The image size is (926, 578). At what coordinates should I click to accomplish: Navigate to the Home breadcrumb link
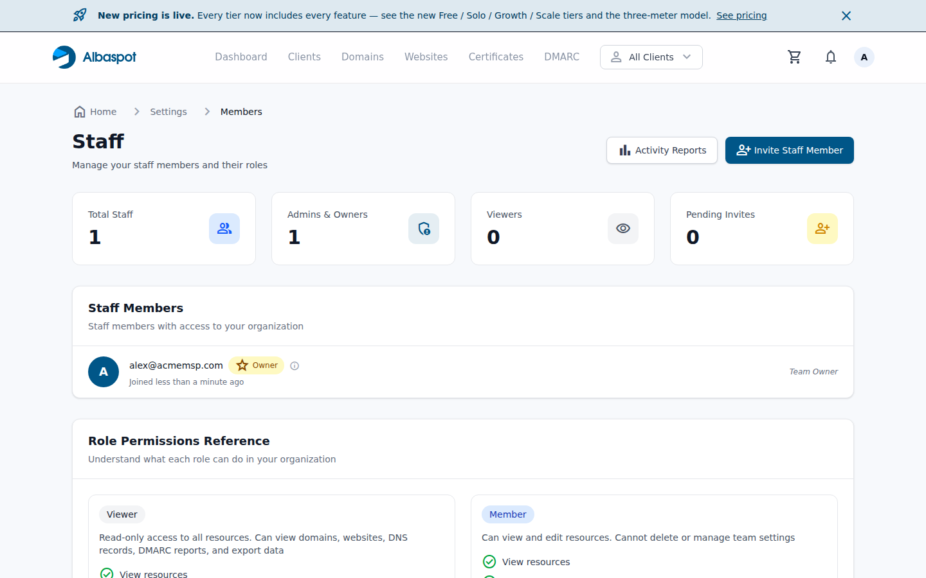pyautogui.click(x=103, y=112)
